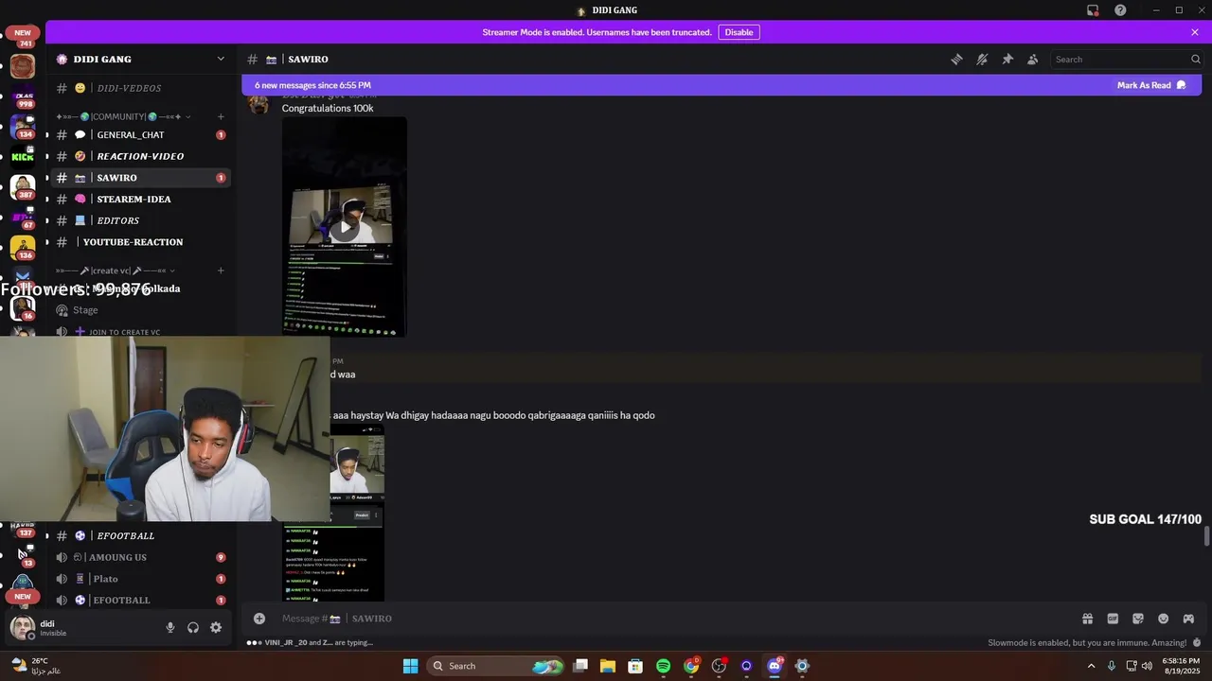Open the top red server icon
The image size is (1212, 681).
coord(23,65)
